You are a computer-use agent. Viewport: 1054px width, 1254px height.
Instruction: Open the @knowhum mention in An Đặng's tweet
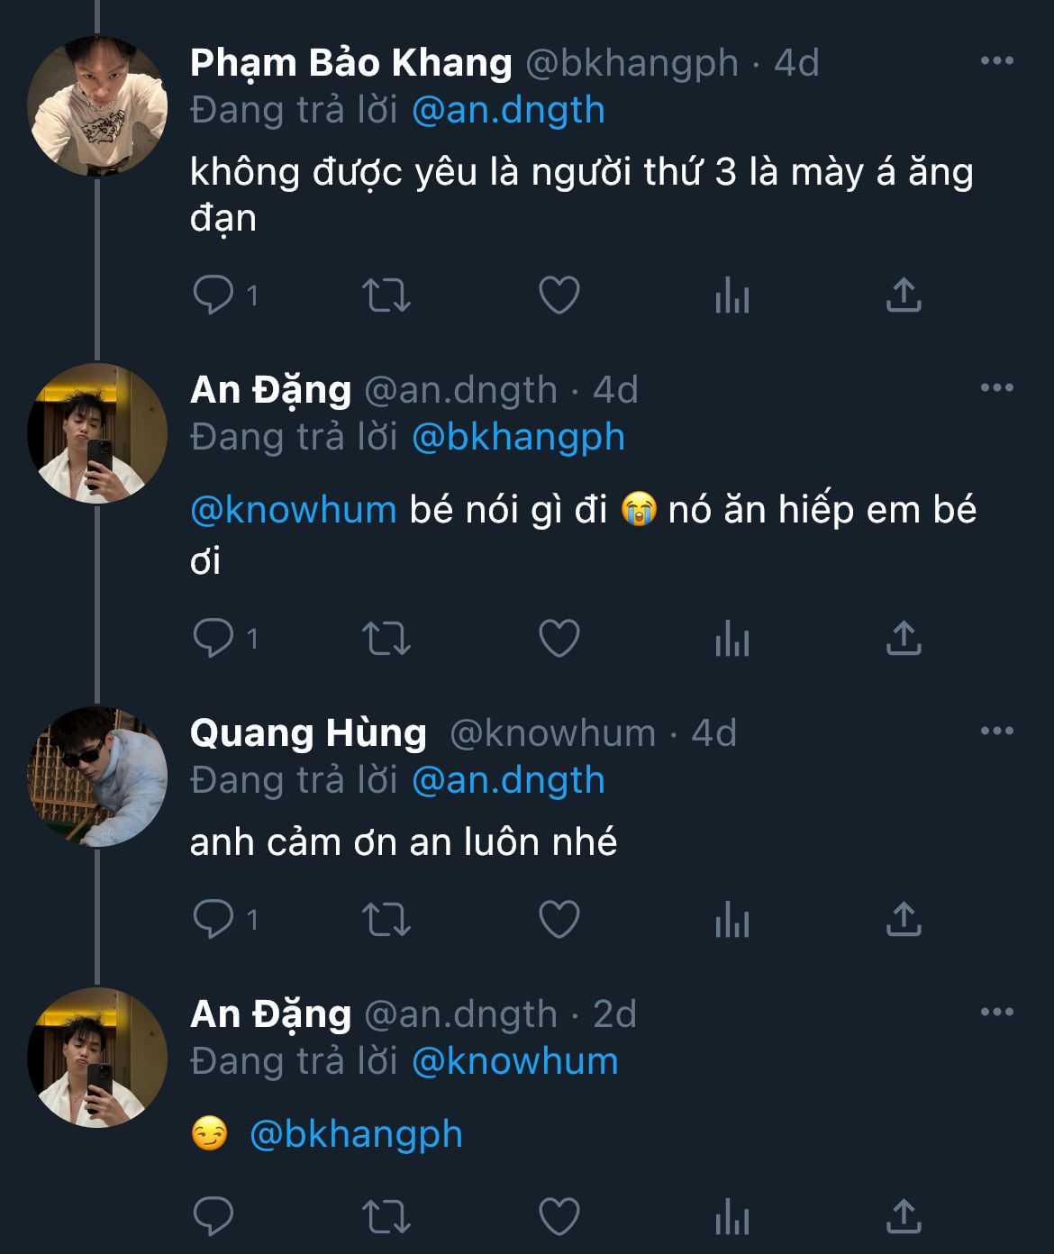pos(294,510)
